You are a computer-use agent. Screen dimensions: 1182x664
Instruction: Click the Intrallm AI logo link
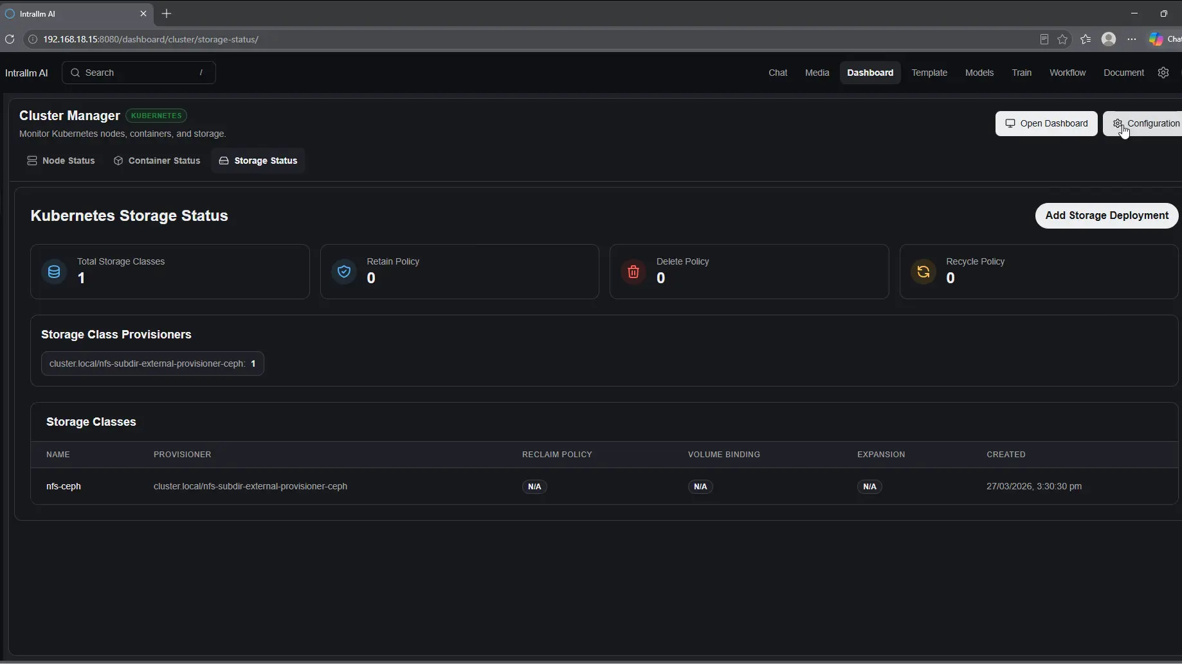[26, 73]
